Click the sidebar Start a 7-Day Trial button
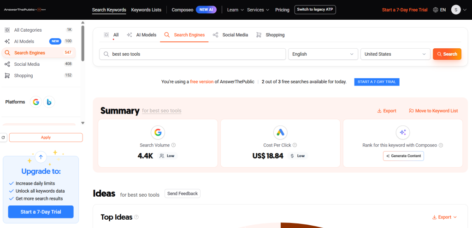 point(41,212)
